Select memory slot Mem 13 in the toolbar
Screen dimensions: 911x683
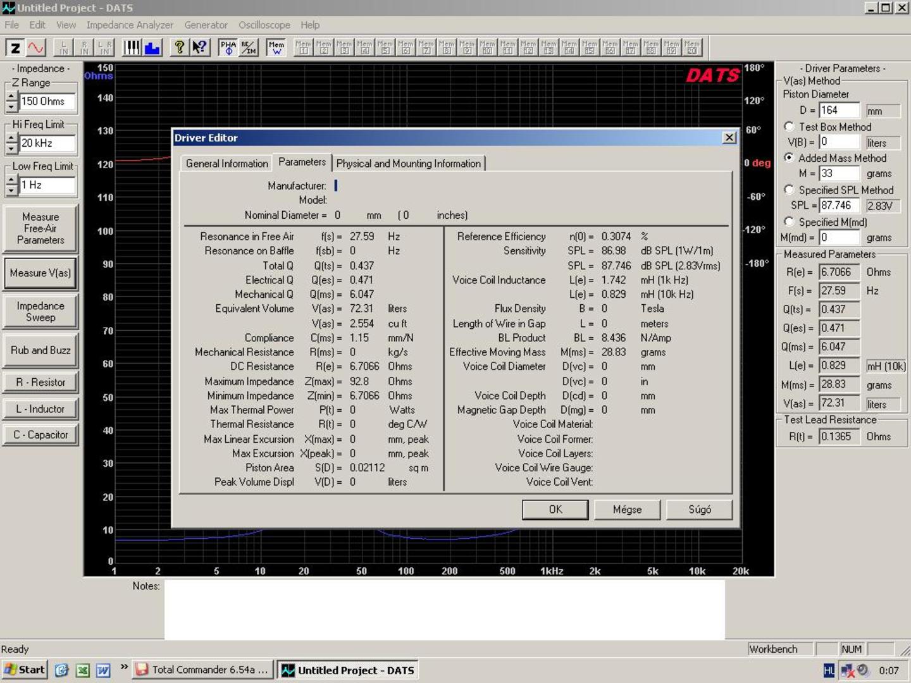pos(548,48)
